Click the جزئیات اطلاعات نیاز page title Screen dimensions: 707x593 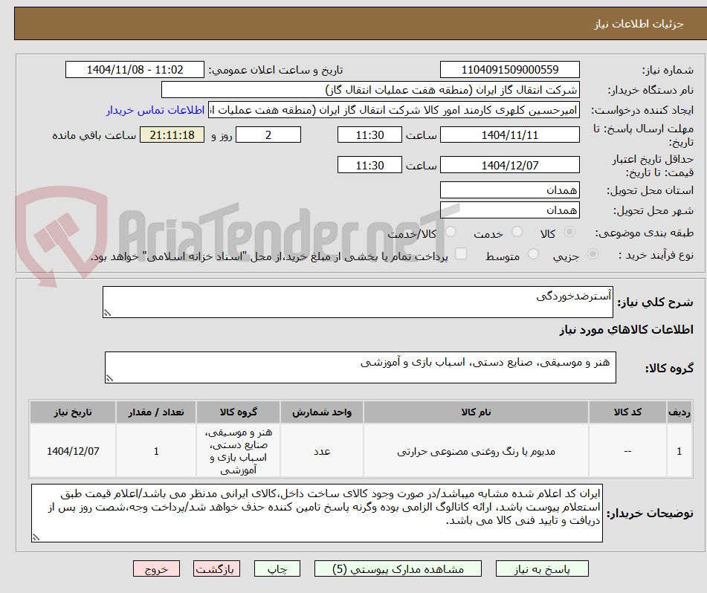pyautogui.click(x=639, y=24)
